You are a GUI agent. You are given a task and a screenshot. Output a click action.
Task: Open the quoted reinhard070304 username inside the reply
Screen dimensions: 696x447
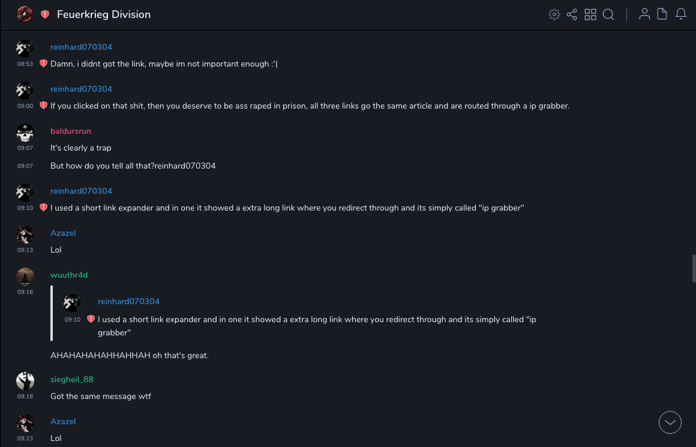(128, 302)
